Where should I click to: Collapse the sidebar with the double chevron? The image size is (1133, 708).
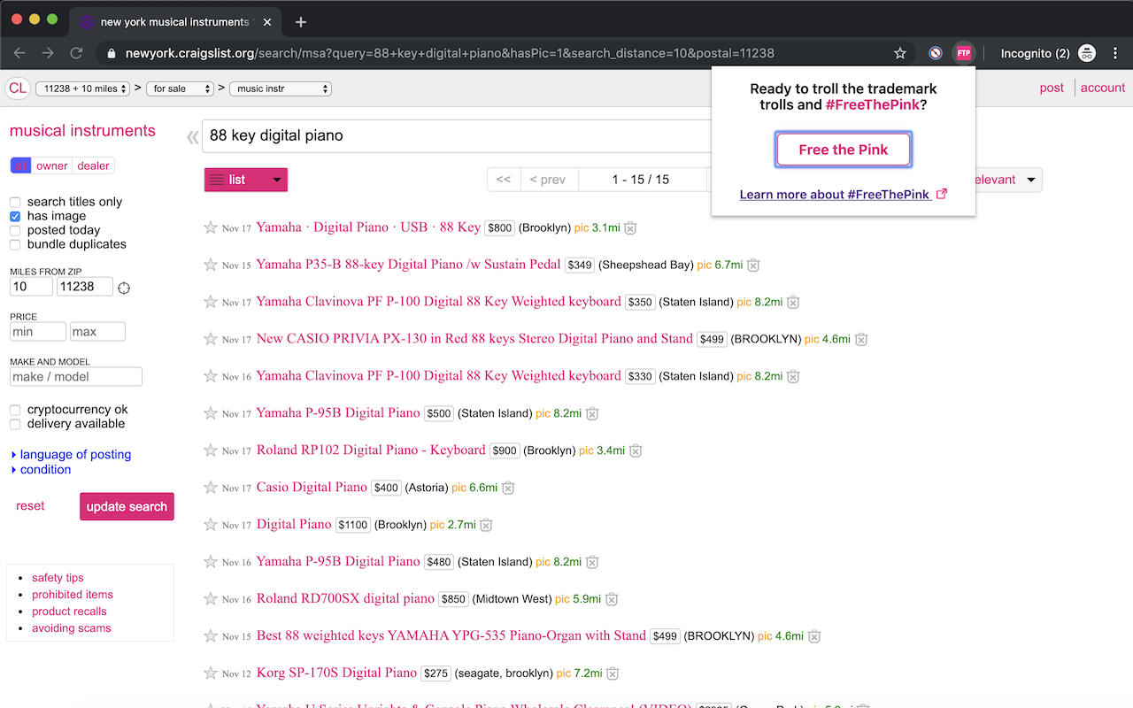(192, 137)
